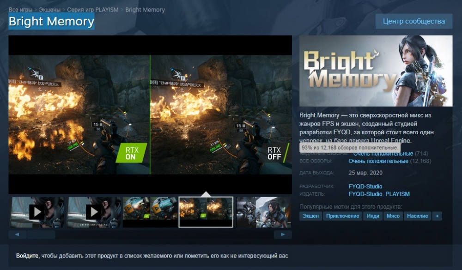Open publisher PLAYISM link

point(397,194)
